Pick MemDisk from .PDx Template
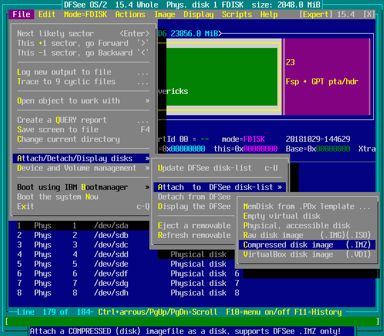Viewport: 384px width, 336px height. [307, 206]
